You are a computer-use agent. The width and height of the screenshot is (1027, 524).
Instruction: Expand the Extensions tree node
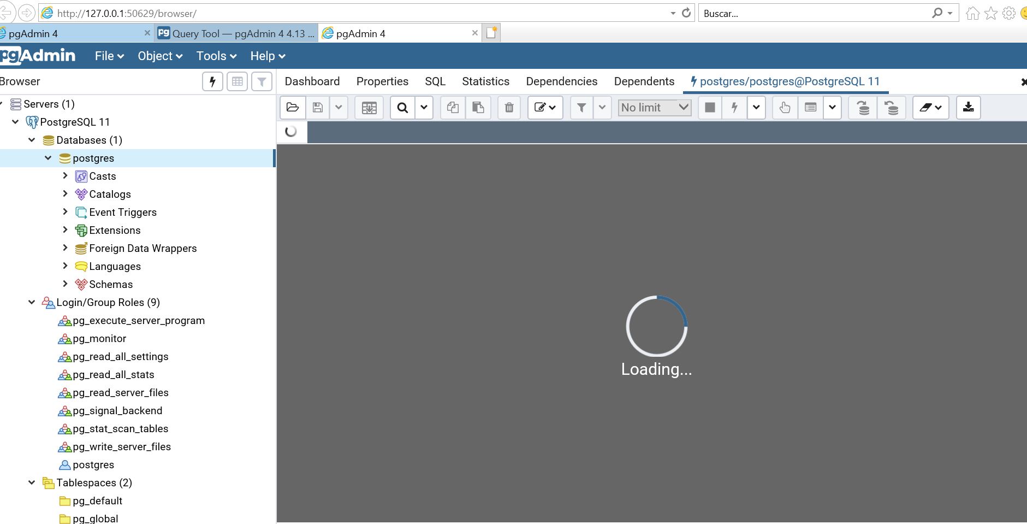tap(65, 230)
